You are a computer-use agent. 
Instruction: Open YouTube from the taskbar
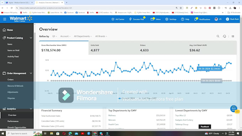pos(83,134)
